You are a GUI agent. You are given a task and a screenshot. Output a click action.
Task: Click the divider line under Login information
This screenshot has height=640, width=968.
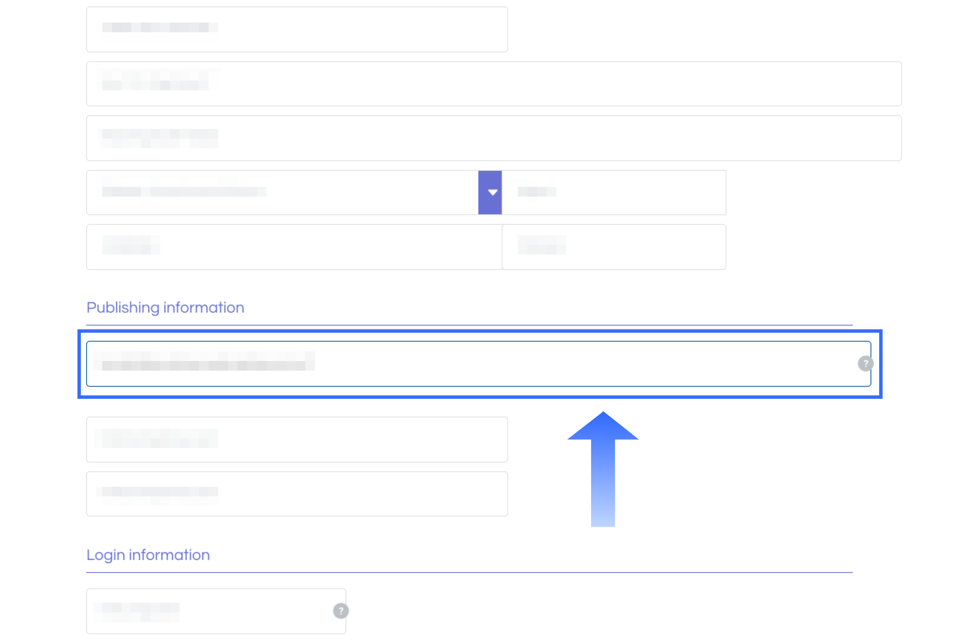point(469,572)
